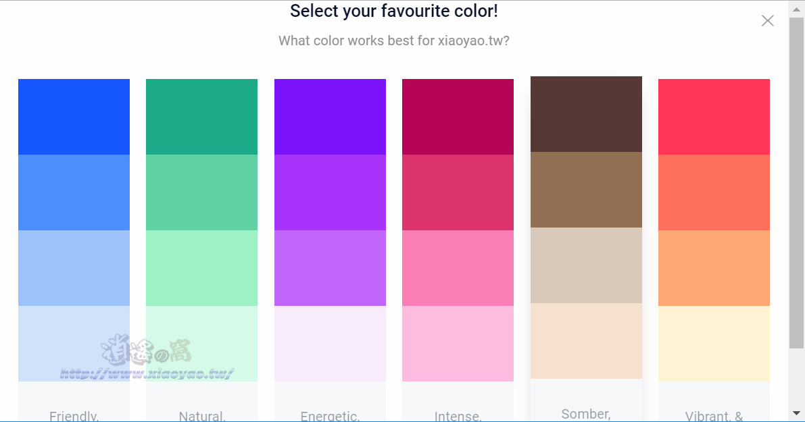Choose the coral orange Vibrant shade
805x422 pixels.
714,192
